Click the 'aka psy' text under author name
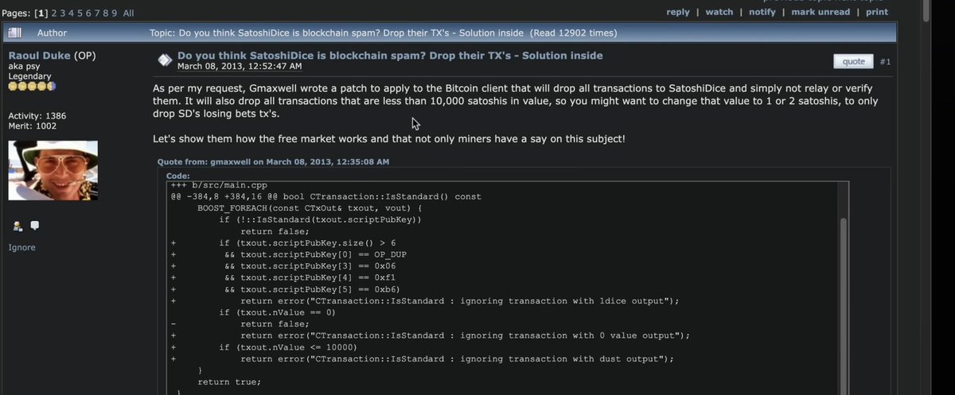 click(25, 66)
